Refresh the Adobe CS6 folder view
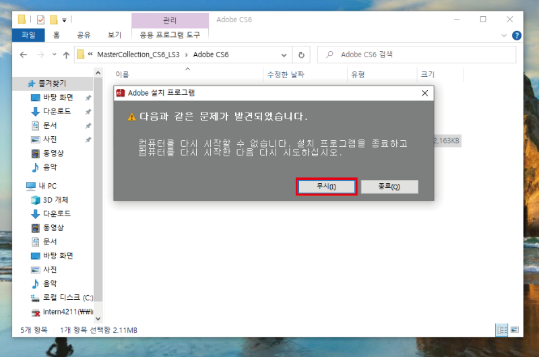The height and width of the screenshot is (357, 539). [x=301, y=55]
